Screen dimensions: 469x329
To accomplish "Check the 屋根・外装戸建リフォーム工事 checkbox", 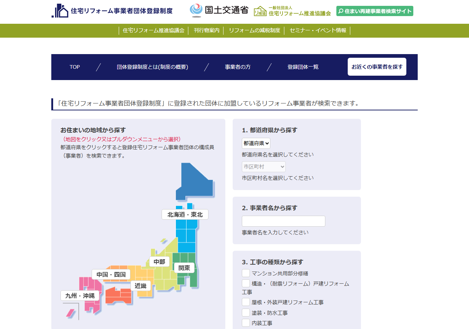I will [x=246, y=302].
